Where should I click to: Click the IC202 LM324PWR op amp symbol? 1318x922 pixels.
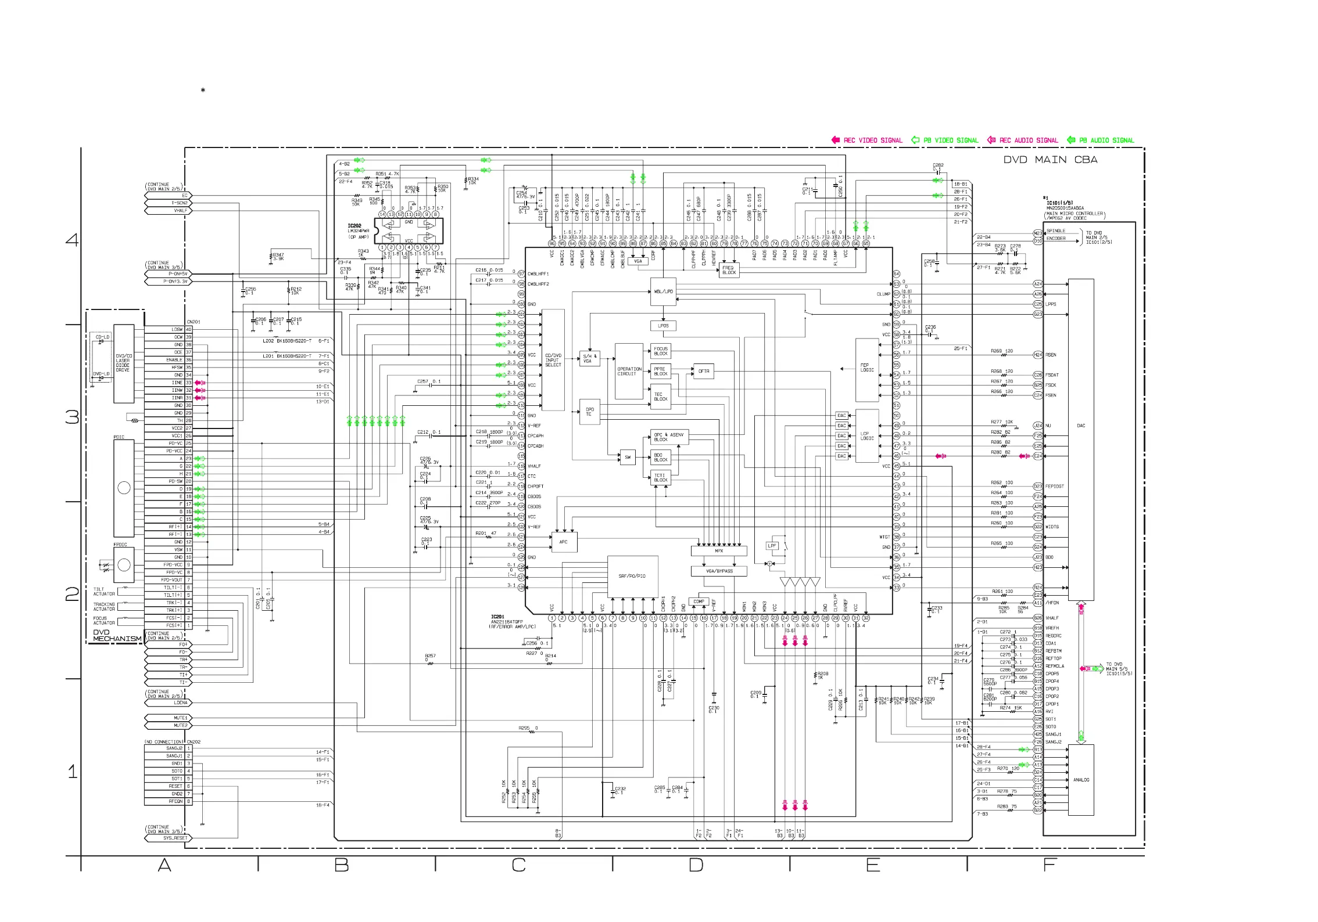coord(409,231)
